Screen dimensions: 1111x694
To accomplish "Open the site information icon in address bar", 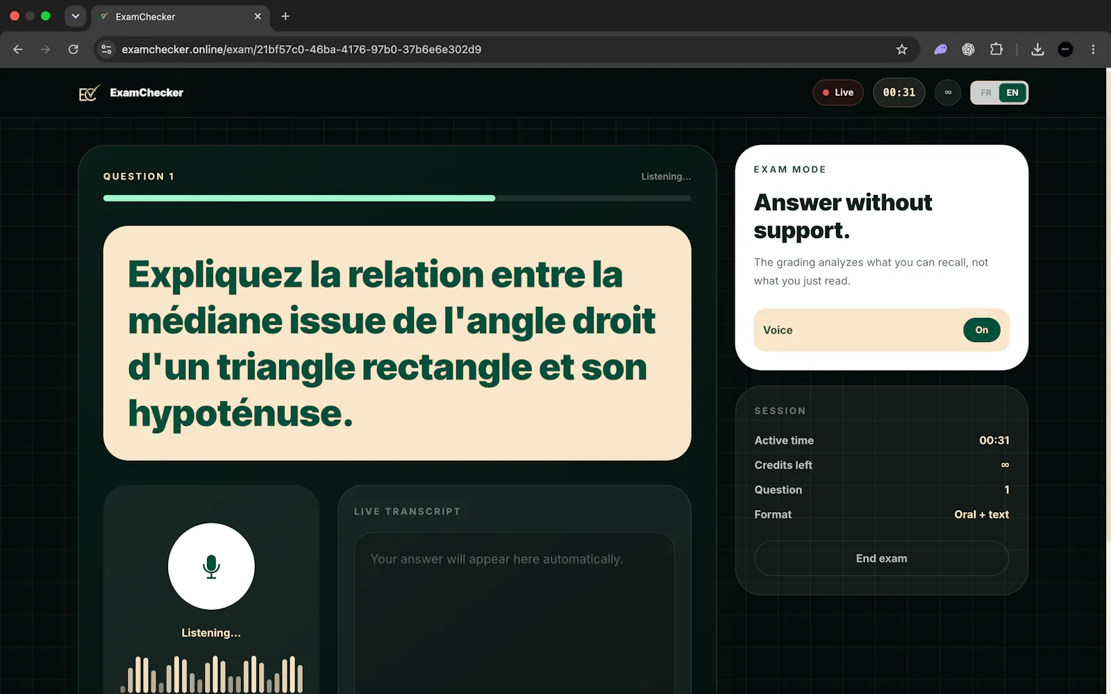I will coord(106,49).
